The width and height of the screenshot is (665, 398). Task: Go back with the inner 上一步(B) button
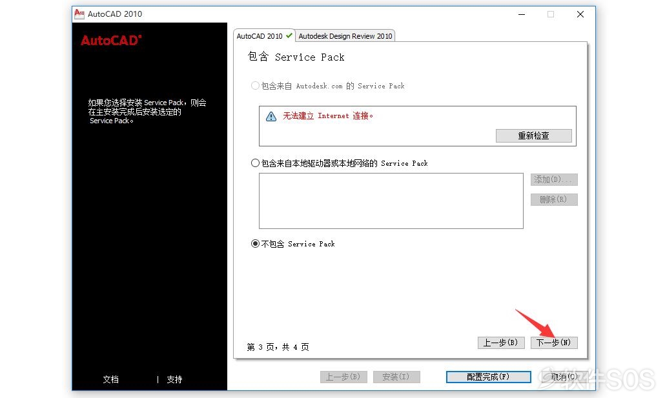coord(501,343)
